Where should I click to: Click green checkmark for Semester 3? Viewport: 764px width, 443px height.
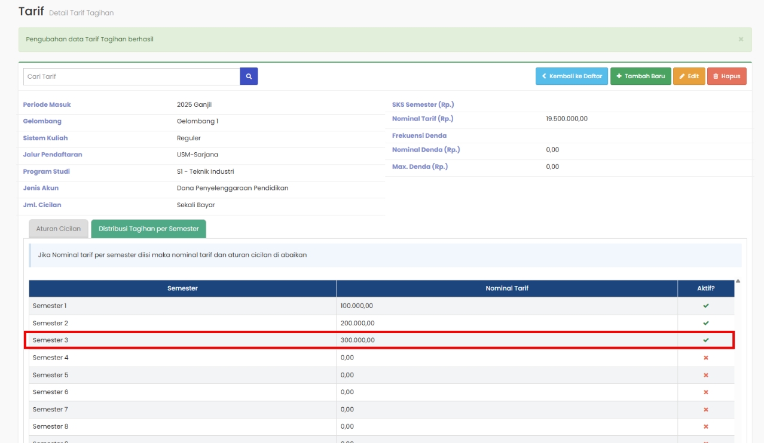705,340
